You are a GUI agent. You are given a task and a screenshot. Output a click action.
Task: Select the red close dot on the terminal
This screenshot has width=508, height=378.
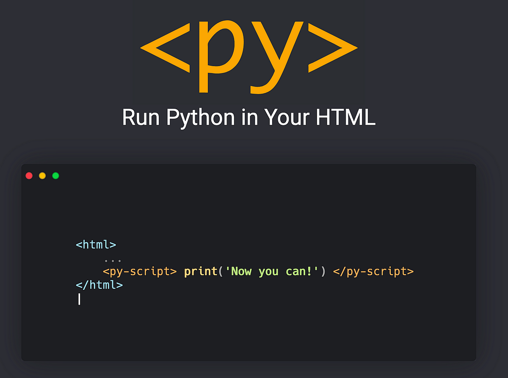pos(29,175)
